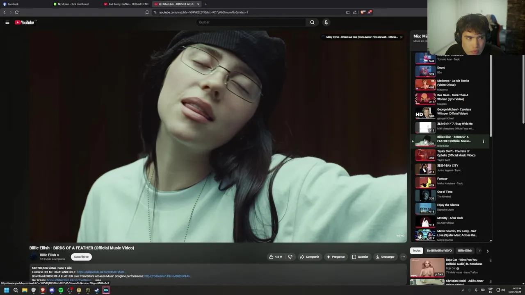525x295 pixels.
Task: Open options menu for Billie Eilish playlist item
Action: pos(483,141)
